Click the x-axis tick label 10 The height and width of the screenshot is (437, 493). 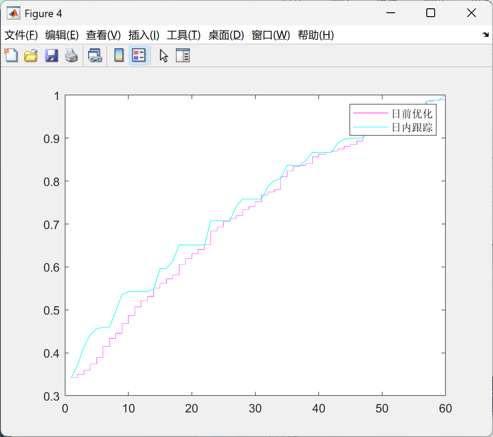point(129,408)
